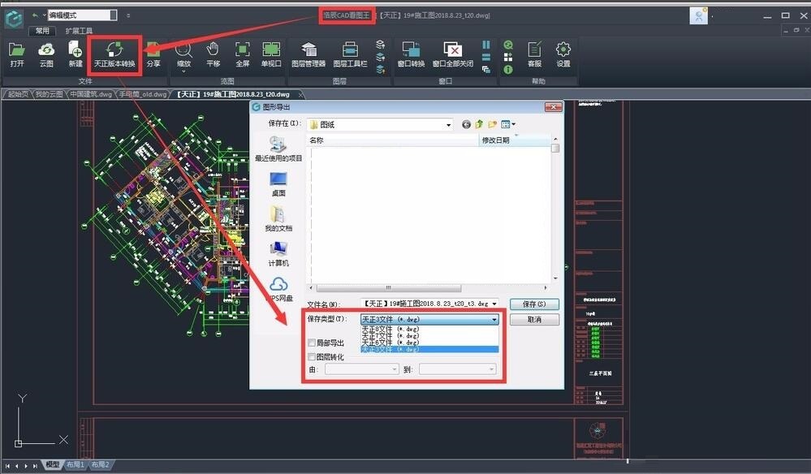The image size is (811, 474).
Task: Expand the 保存类型 file type dropdown
Action: [x=494, y=320]
